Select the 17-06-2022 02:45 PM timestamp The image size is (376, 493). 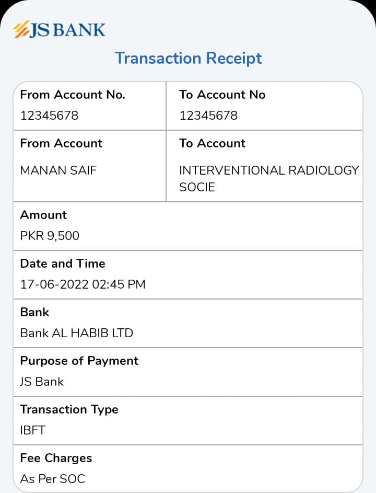83,284
